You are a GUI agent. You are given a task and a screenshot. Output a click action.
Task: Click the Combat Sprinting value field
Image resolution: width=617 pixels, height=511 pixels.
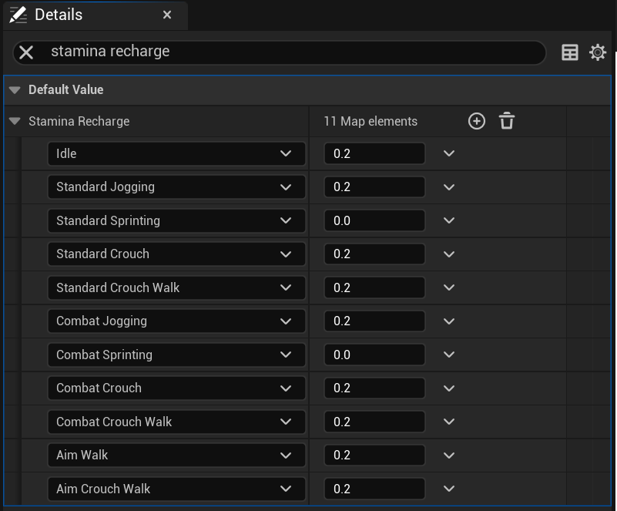[374, 355]
